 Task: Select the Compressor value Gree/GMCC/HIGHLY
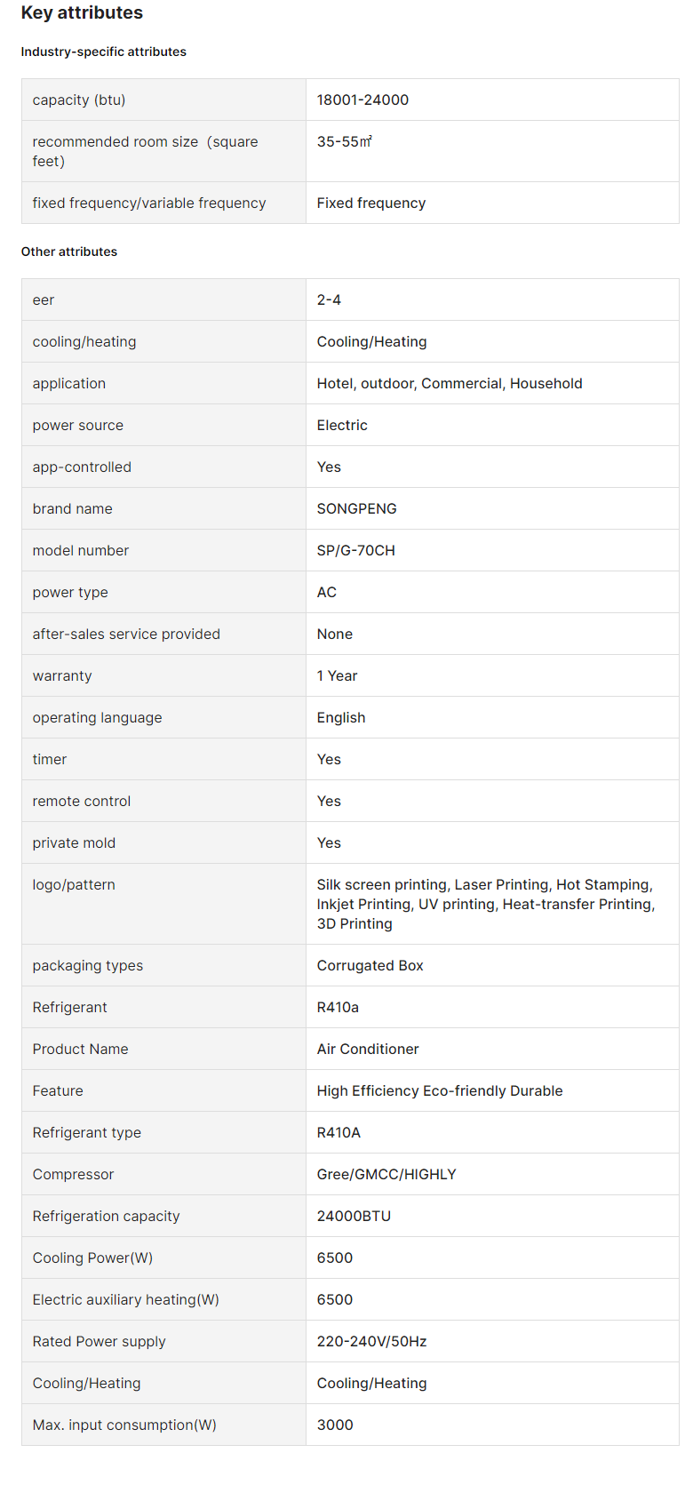(386, 1174)
